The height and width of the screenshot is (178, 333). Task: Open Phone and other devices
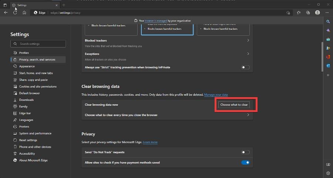coord(38,147)
